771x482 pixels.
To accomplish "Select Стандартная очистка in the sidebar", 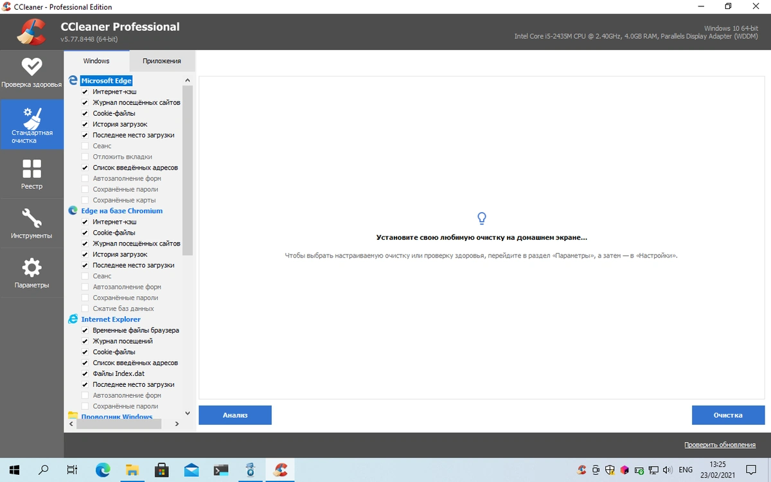I will point(31,125).
